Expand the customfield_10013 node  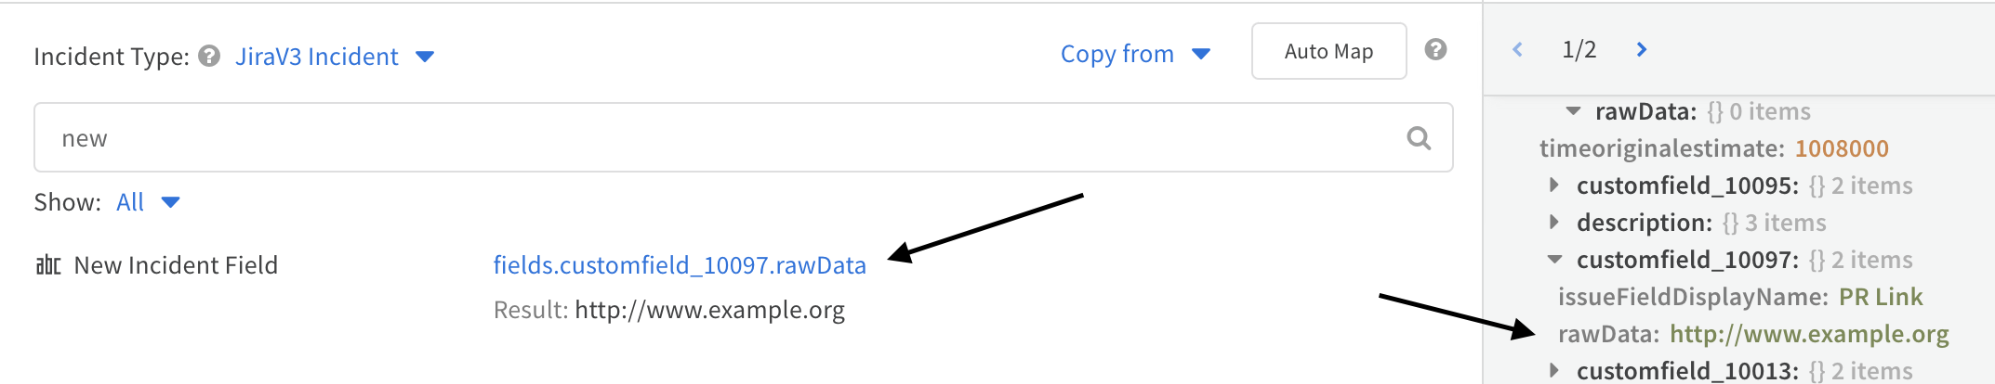tap(1554, 371)
